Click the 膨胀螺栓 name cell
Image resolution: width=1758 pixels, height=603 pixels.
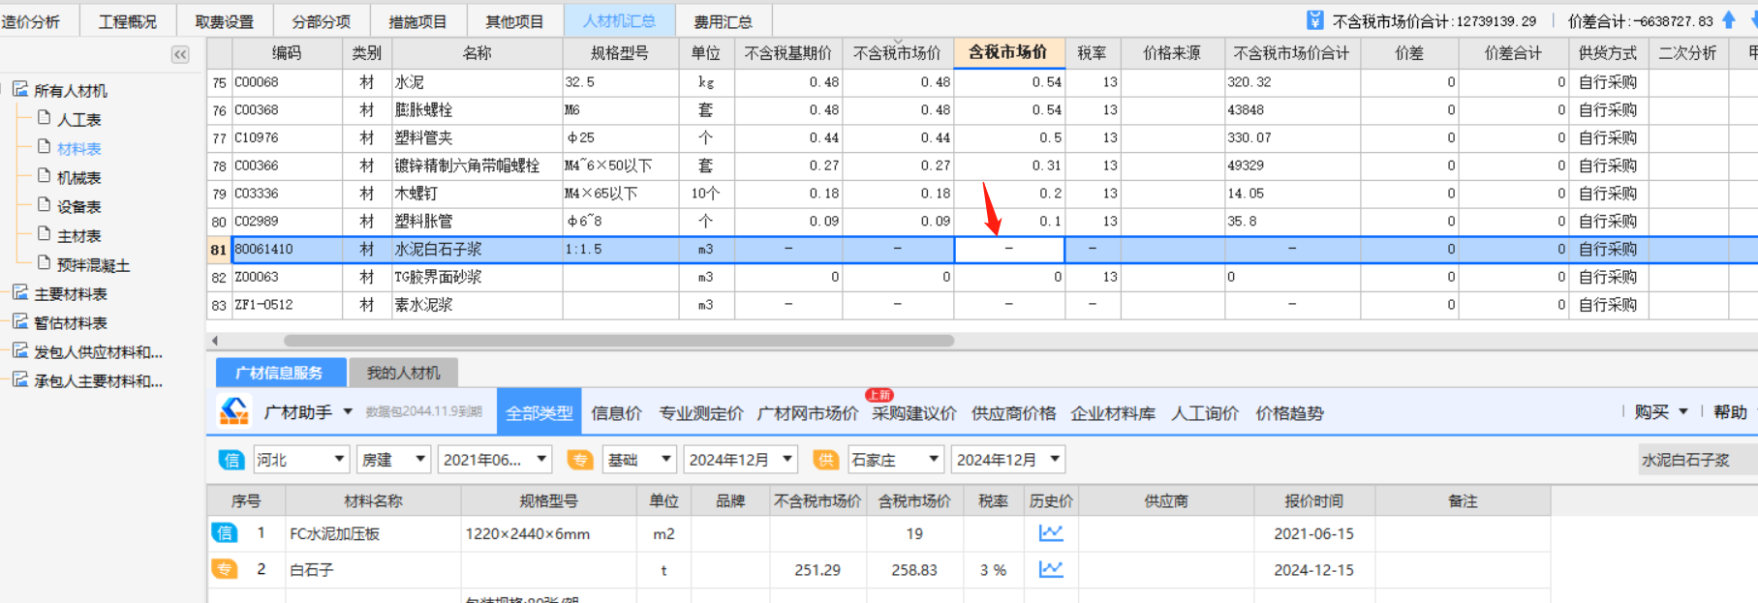click(x=478, y=110)
